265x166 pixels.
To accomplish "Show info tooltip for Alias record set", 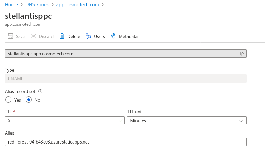I will (40, 92).
